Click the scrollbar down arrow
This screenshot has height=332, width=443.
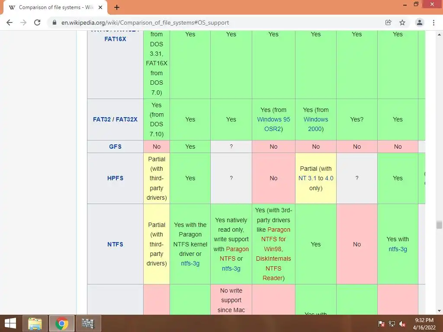pos(439,311)
